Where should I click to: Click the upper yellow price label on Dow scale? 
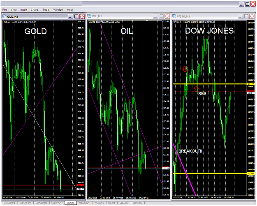point(251,84)
